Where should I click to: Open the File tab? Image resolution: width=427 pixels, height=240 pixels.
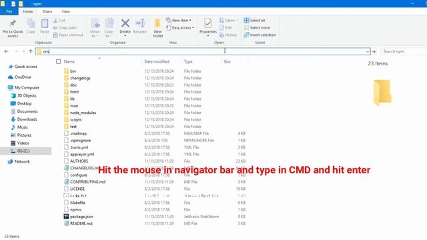pos(9,11)
